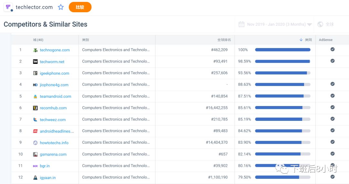Screen dimensions: 349x184
Task: Click the AdSense checkmark for gsmarena.com row
Action: click(333, 154)
